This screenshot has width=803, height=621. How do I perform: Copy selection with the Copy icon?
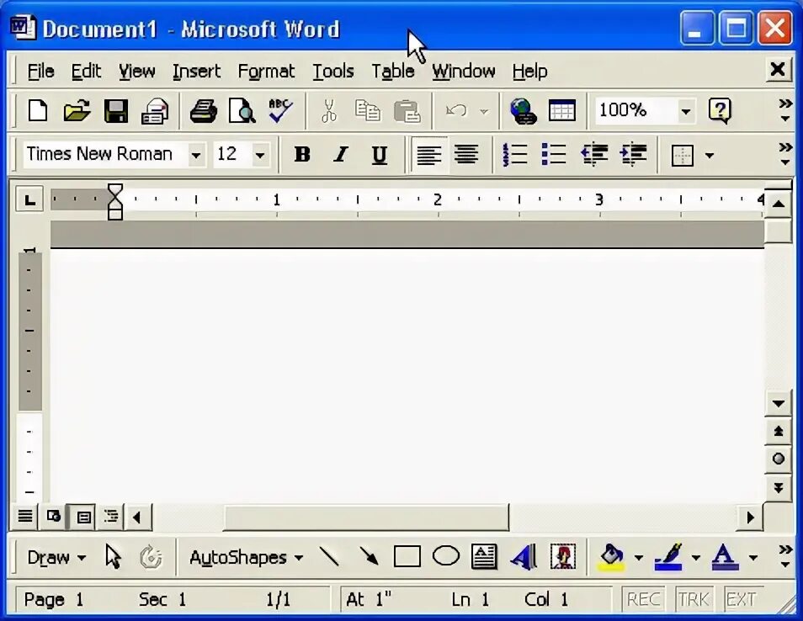367,110
